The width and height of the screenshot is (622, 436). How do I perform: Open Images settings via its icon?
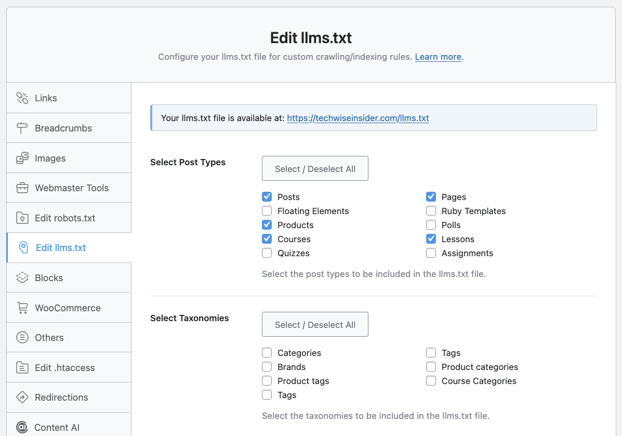22,157
